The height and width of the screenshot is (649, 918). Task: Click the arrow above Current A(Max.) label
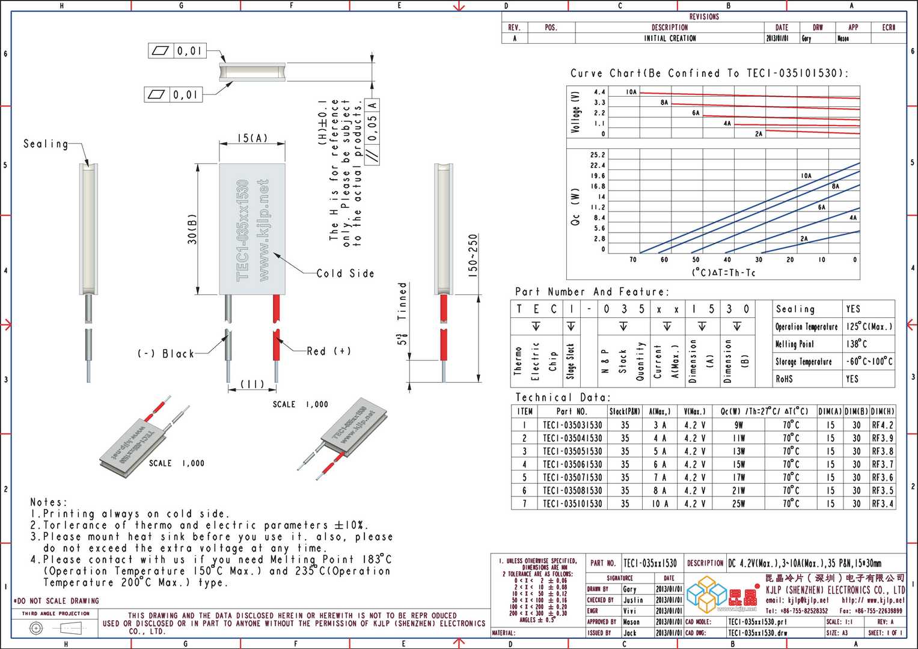667,326
